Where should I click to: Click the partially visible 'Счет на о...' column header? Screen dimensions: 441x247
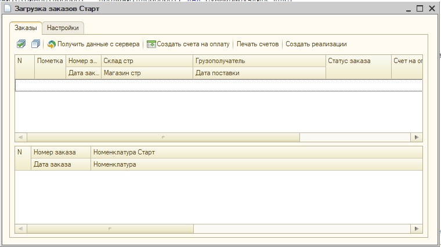(x=407, y=67)
